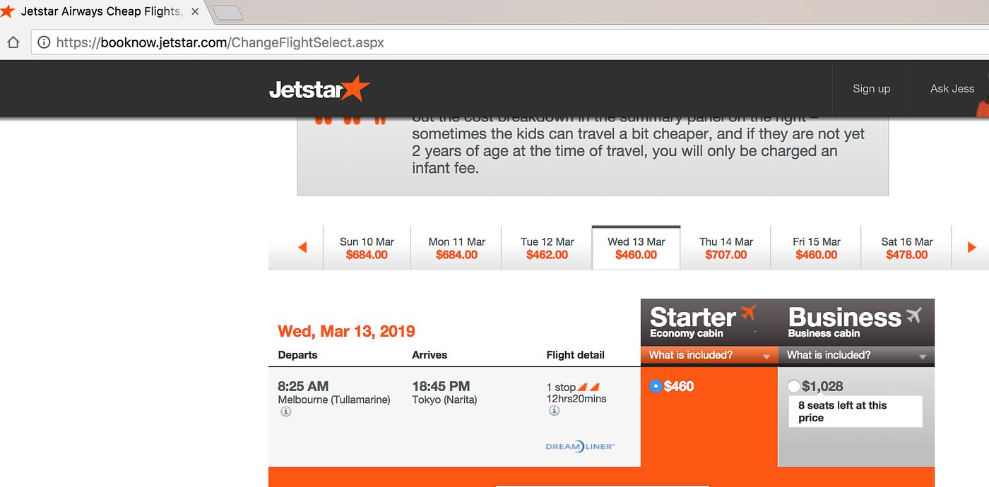Viewport: 989px width, 487px height.
Task: Click the browser home icon
Action: tap(13, 42)
